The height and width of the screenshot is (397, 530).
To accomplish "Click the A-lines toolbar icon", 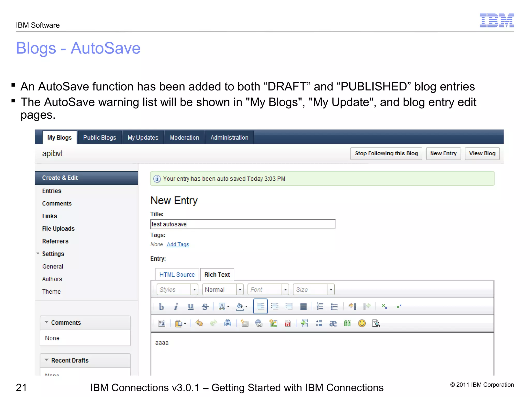I will (x=319, y=323).
